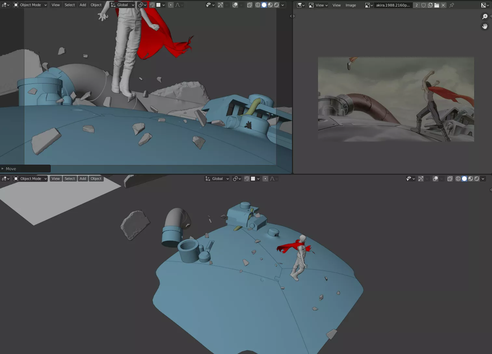
Task: Enable fake user shield for akira image
Action: [423, 5]
